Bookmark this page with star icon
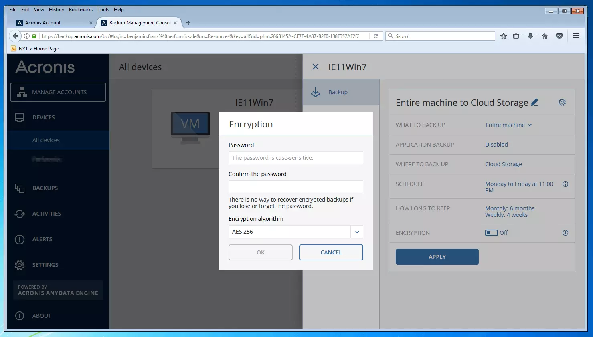Screen dimensions: 593x337 point(504,36)
